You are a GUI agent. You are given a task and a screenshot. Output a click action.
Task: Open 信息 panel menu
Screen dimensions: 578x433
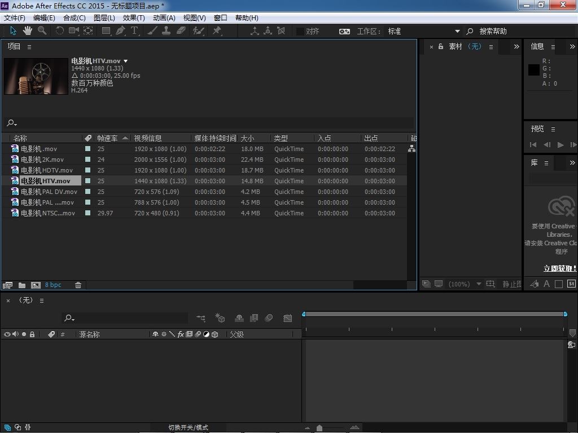coord(553,47)
